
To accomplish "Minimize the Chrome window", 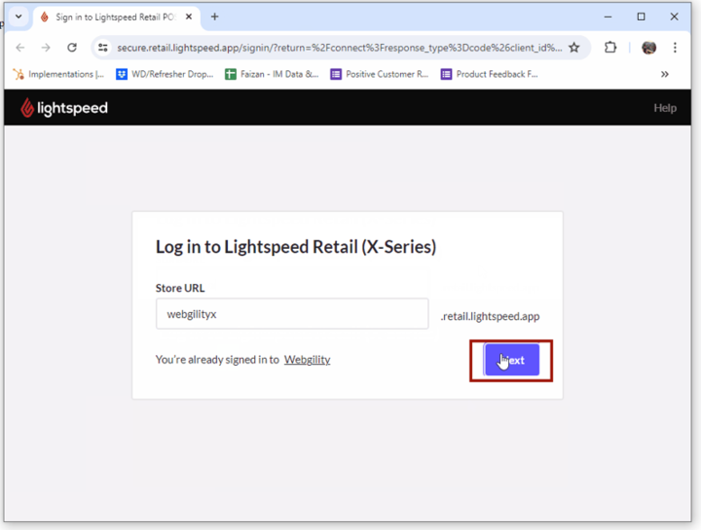I will point(608,17).
